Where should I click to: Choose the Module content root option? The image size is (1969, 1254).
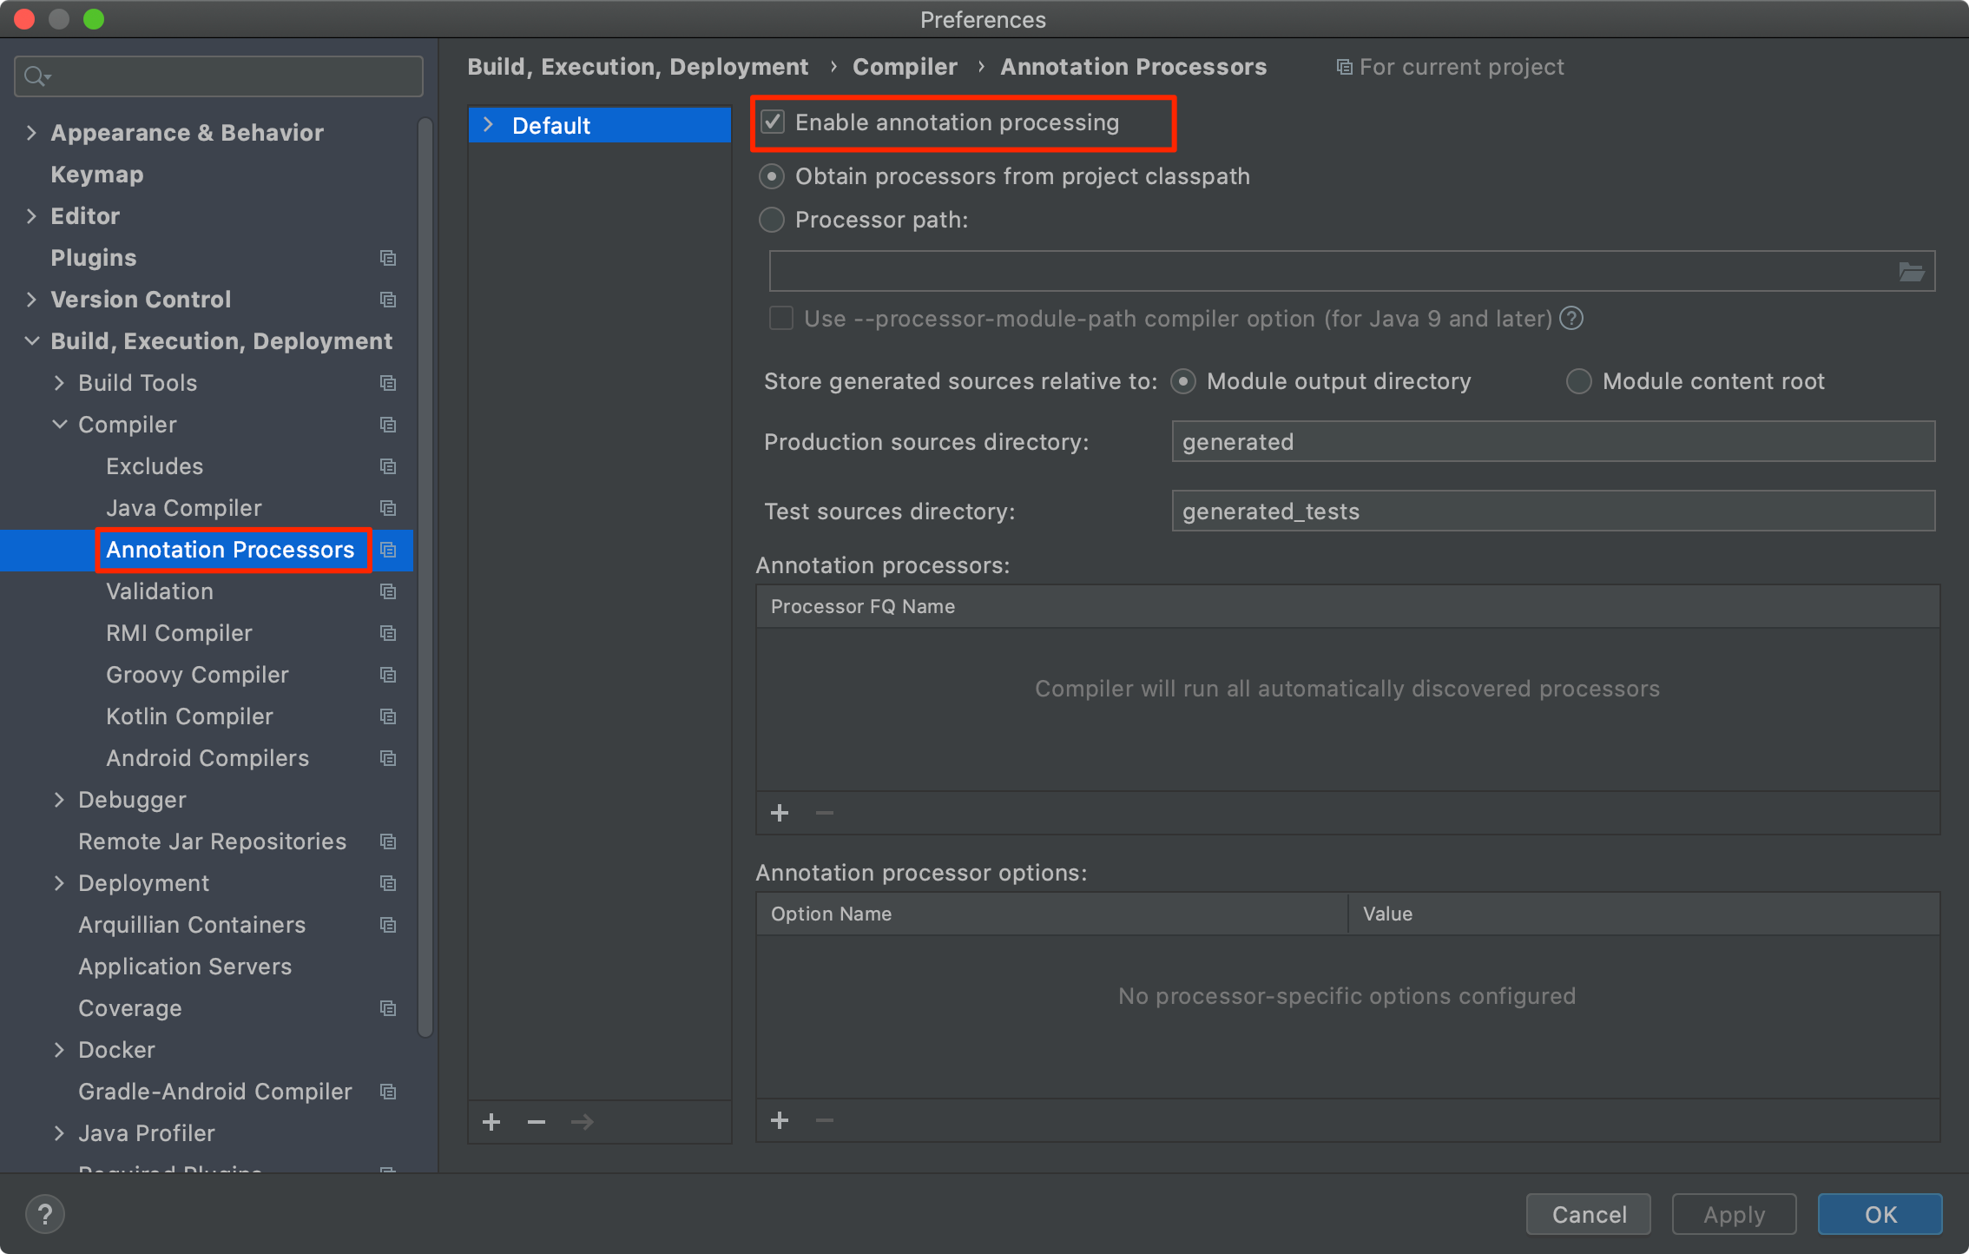pyautogui.click(x=1578, y=381)
